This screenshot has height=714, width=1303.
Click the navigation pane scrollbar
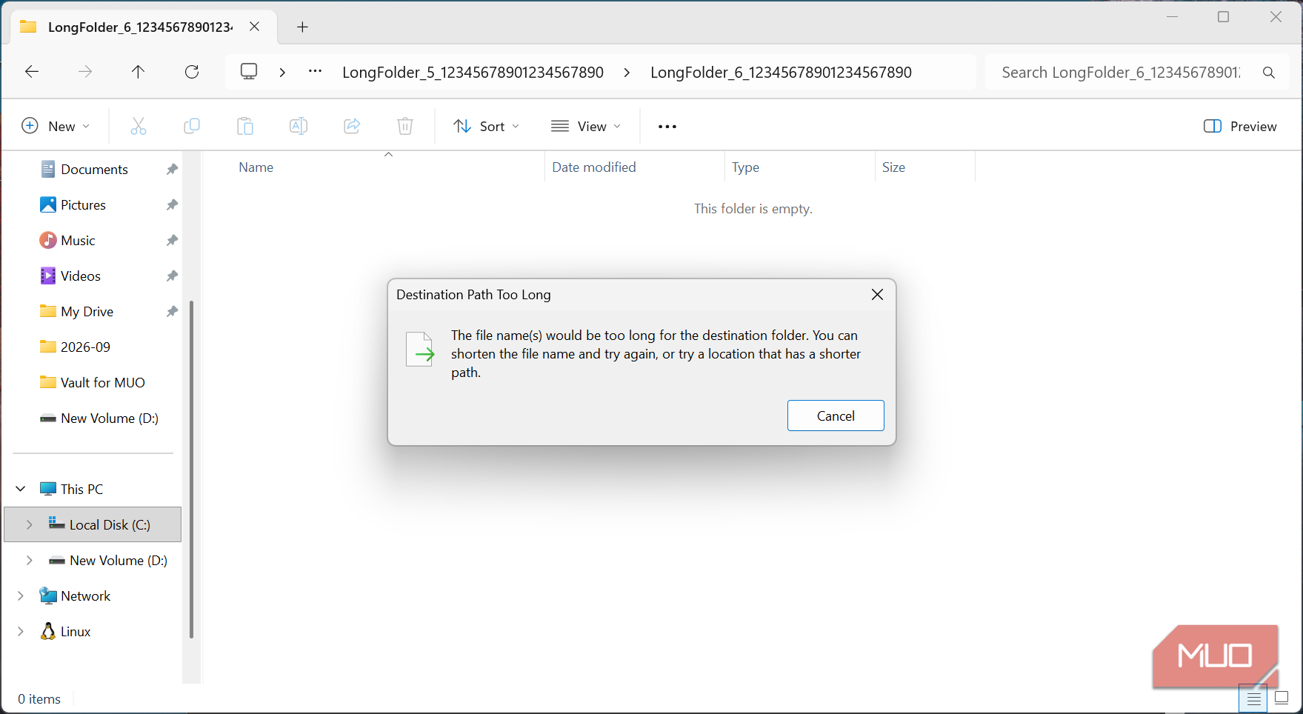coord(192,470)
